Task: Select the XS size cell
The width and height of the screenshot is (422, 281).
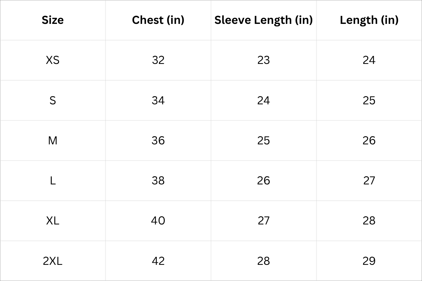Action: (53, 60)
